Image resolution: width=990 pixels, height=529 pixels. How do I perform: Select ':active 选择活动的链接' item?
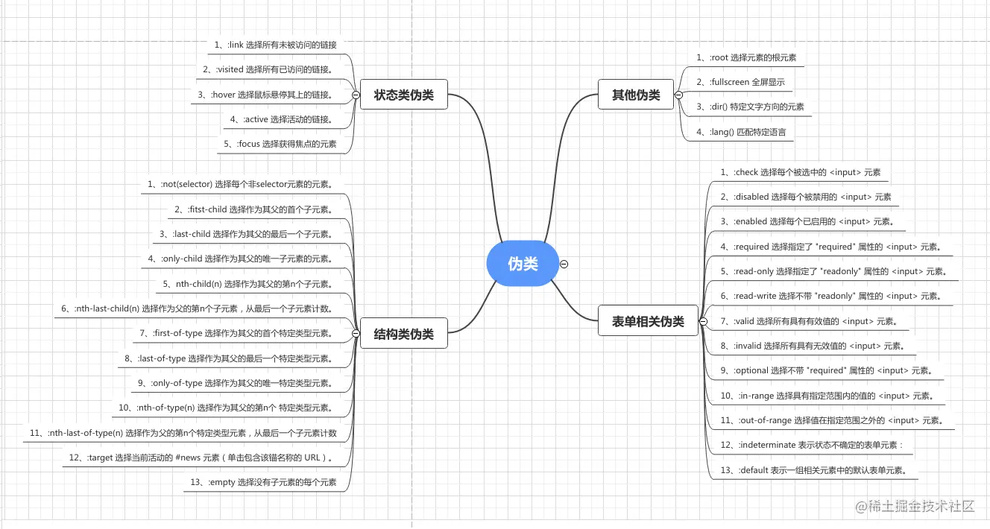(x=282, y=119)
